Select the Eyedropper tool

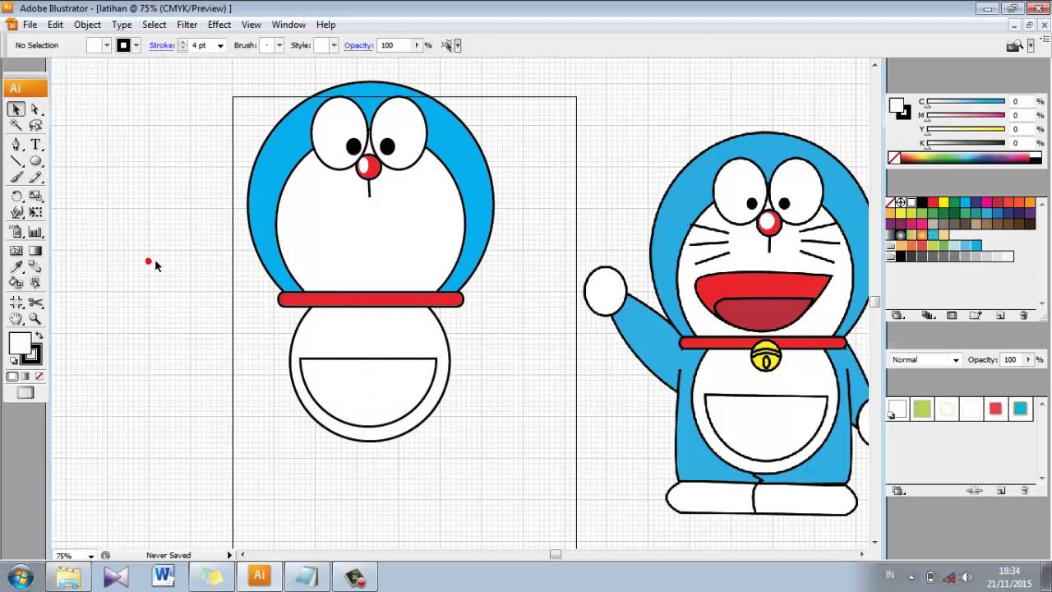tap(16, 266)
